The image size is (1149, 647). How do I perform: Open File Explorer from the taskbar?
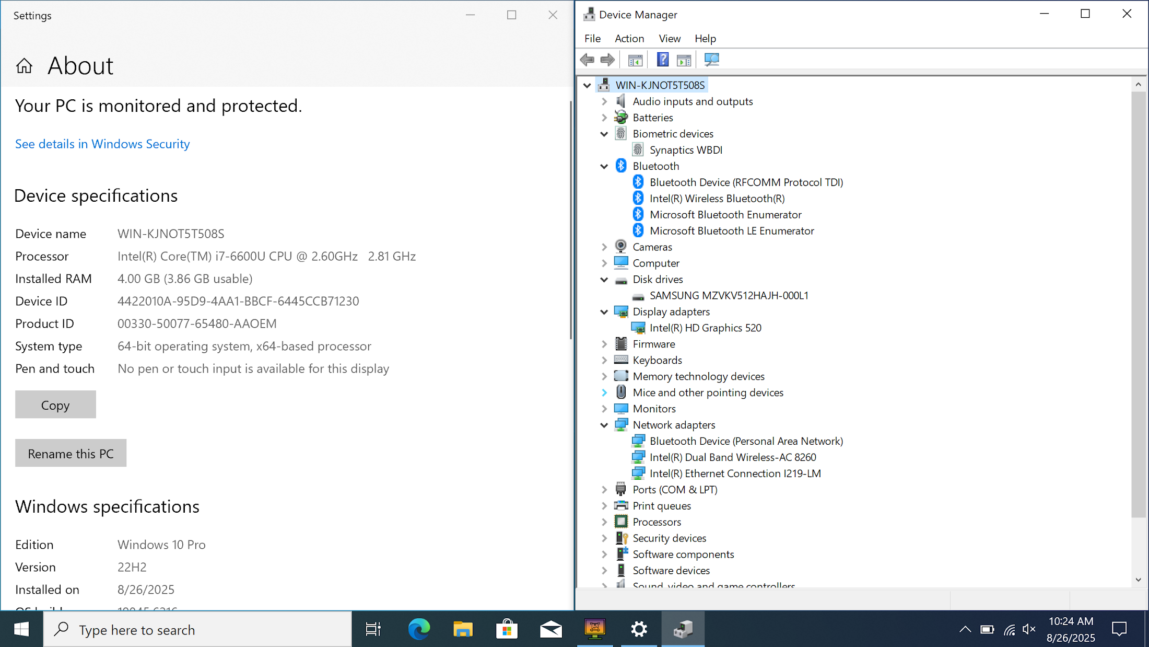[463, 629]
